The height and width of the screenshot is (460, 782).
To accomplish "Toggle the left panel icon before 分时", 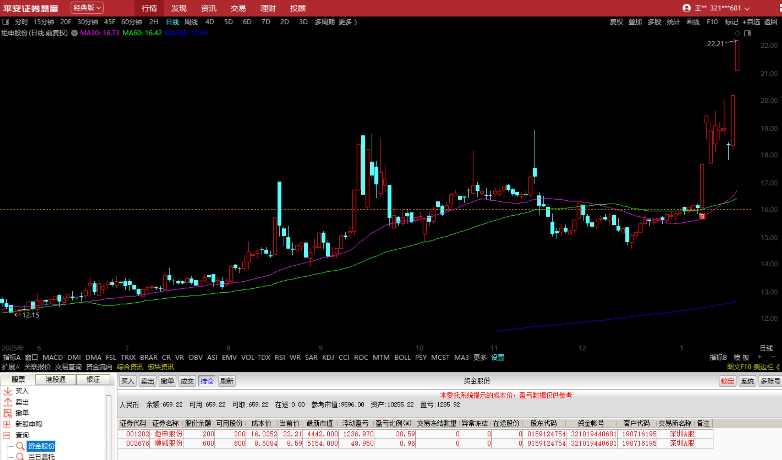I will pyautogui.click(x=6, y=22).
